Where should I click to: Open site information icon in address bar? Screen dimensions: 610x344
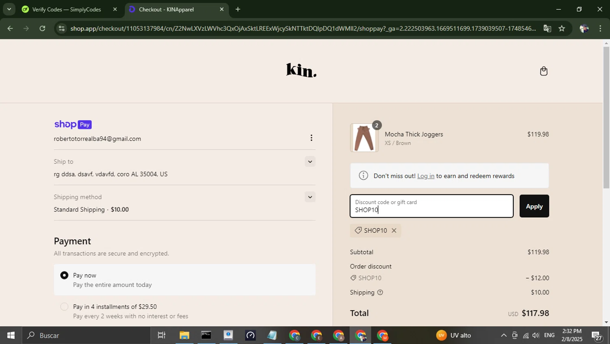coord(61,28)
